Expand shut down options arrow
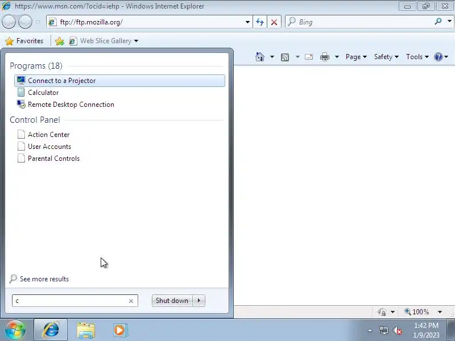Image resolution: width=455 pixels, height=341 pixels. (198, 301)
